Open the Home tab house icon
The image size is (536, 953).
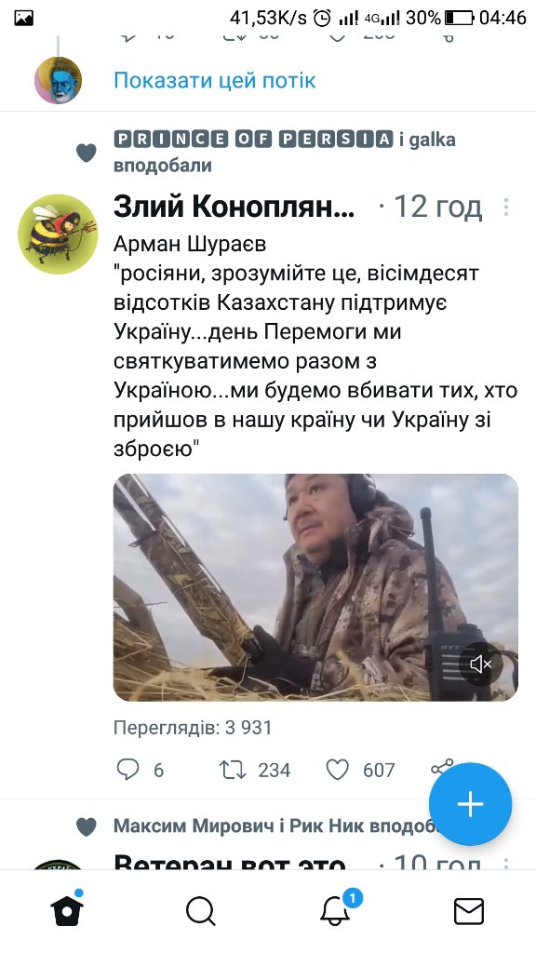click(x=67, y=910)
